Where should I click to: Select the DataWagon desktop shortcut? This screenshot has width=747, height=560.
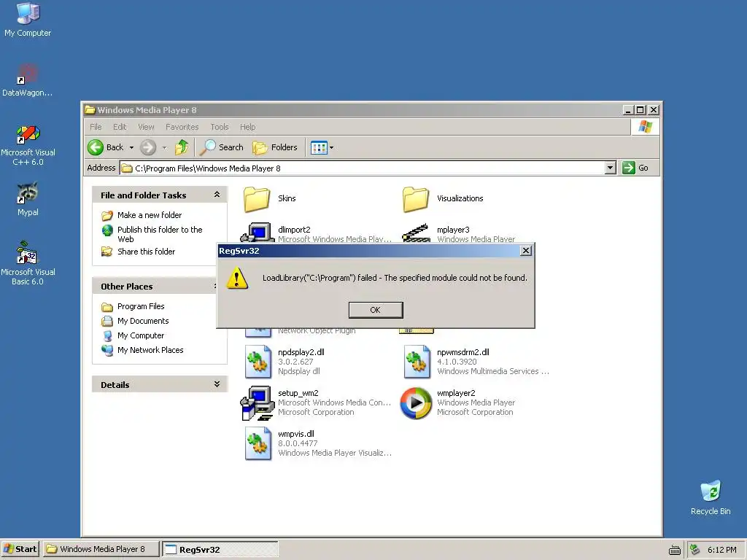click(27, 80)
